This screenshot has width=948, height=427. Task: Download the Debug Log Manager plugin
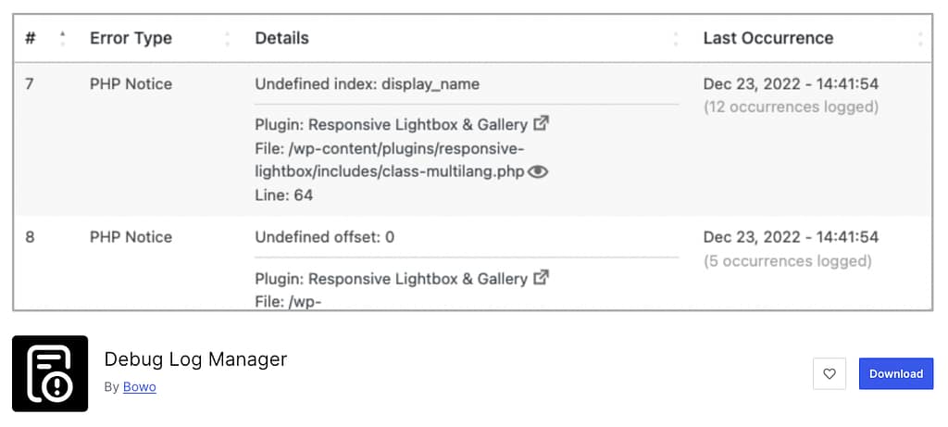pos(895,373)
